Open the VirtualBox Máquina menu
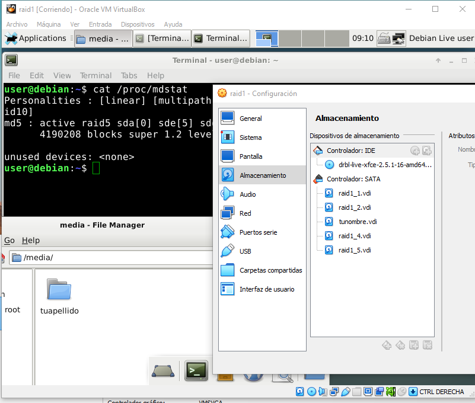Image resolution: width=475 pixels, height=403 pixels. point(49,24)
